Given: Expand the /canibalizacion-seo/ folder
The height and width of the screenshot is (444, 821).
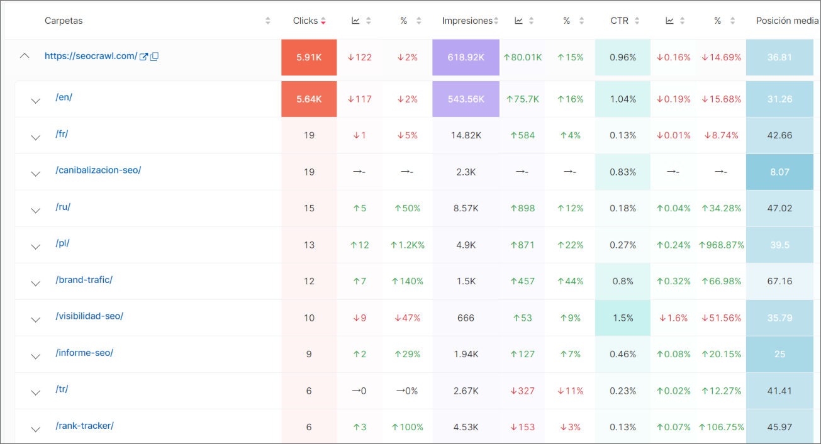Looking at the screenshot, I should 35,173.
